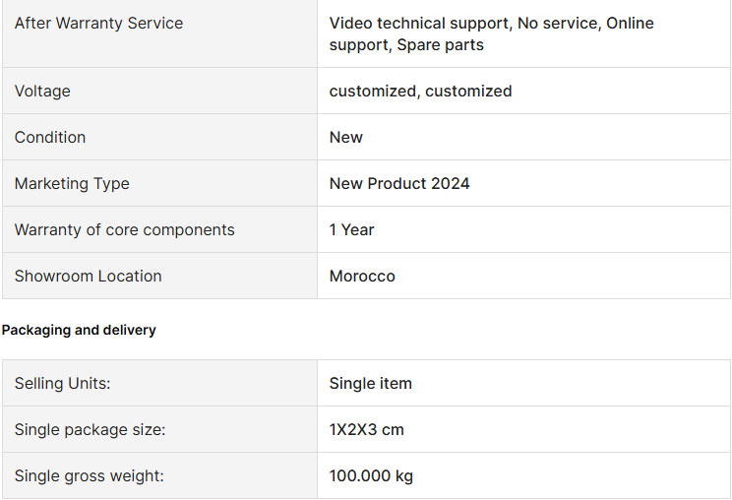This screenshot has width=732, height=500.
Task: Select the New condition value
Action: coord(346,137)
